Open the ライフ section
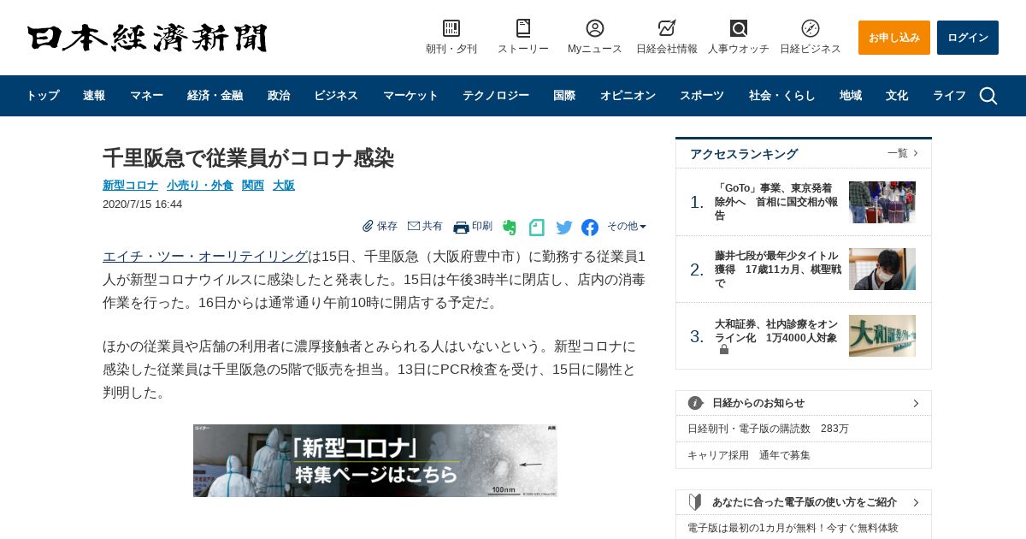The width and height of the screenshot is (1026, 539). coord(949,96)
